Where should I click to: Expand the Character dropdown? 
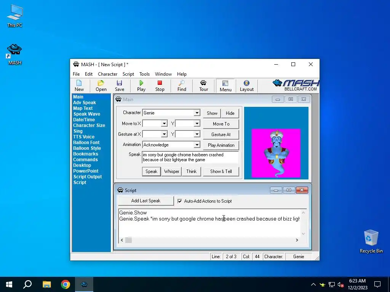[197, 113]
